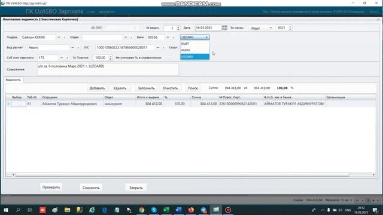Open lookup dash button next to Отдел field
The width and height of the screenshot is (383, 215).
point(126,37)
